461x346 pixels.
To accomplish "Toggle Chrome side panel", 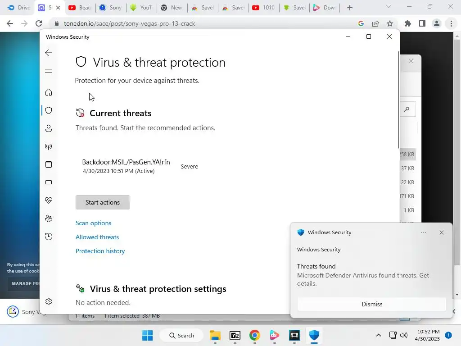I will tap(422, 23).
